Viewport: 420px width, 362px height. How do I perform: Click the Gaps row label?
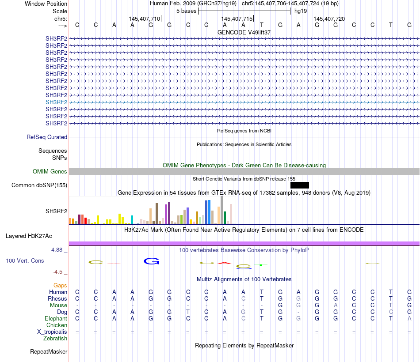pyautogui.click(x=60, y=286)
